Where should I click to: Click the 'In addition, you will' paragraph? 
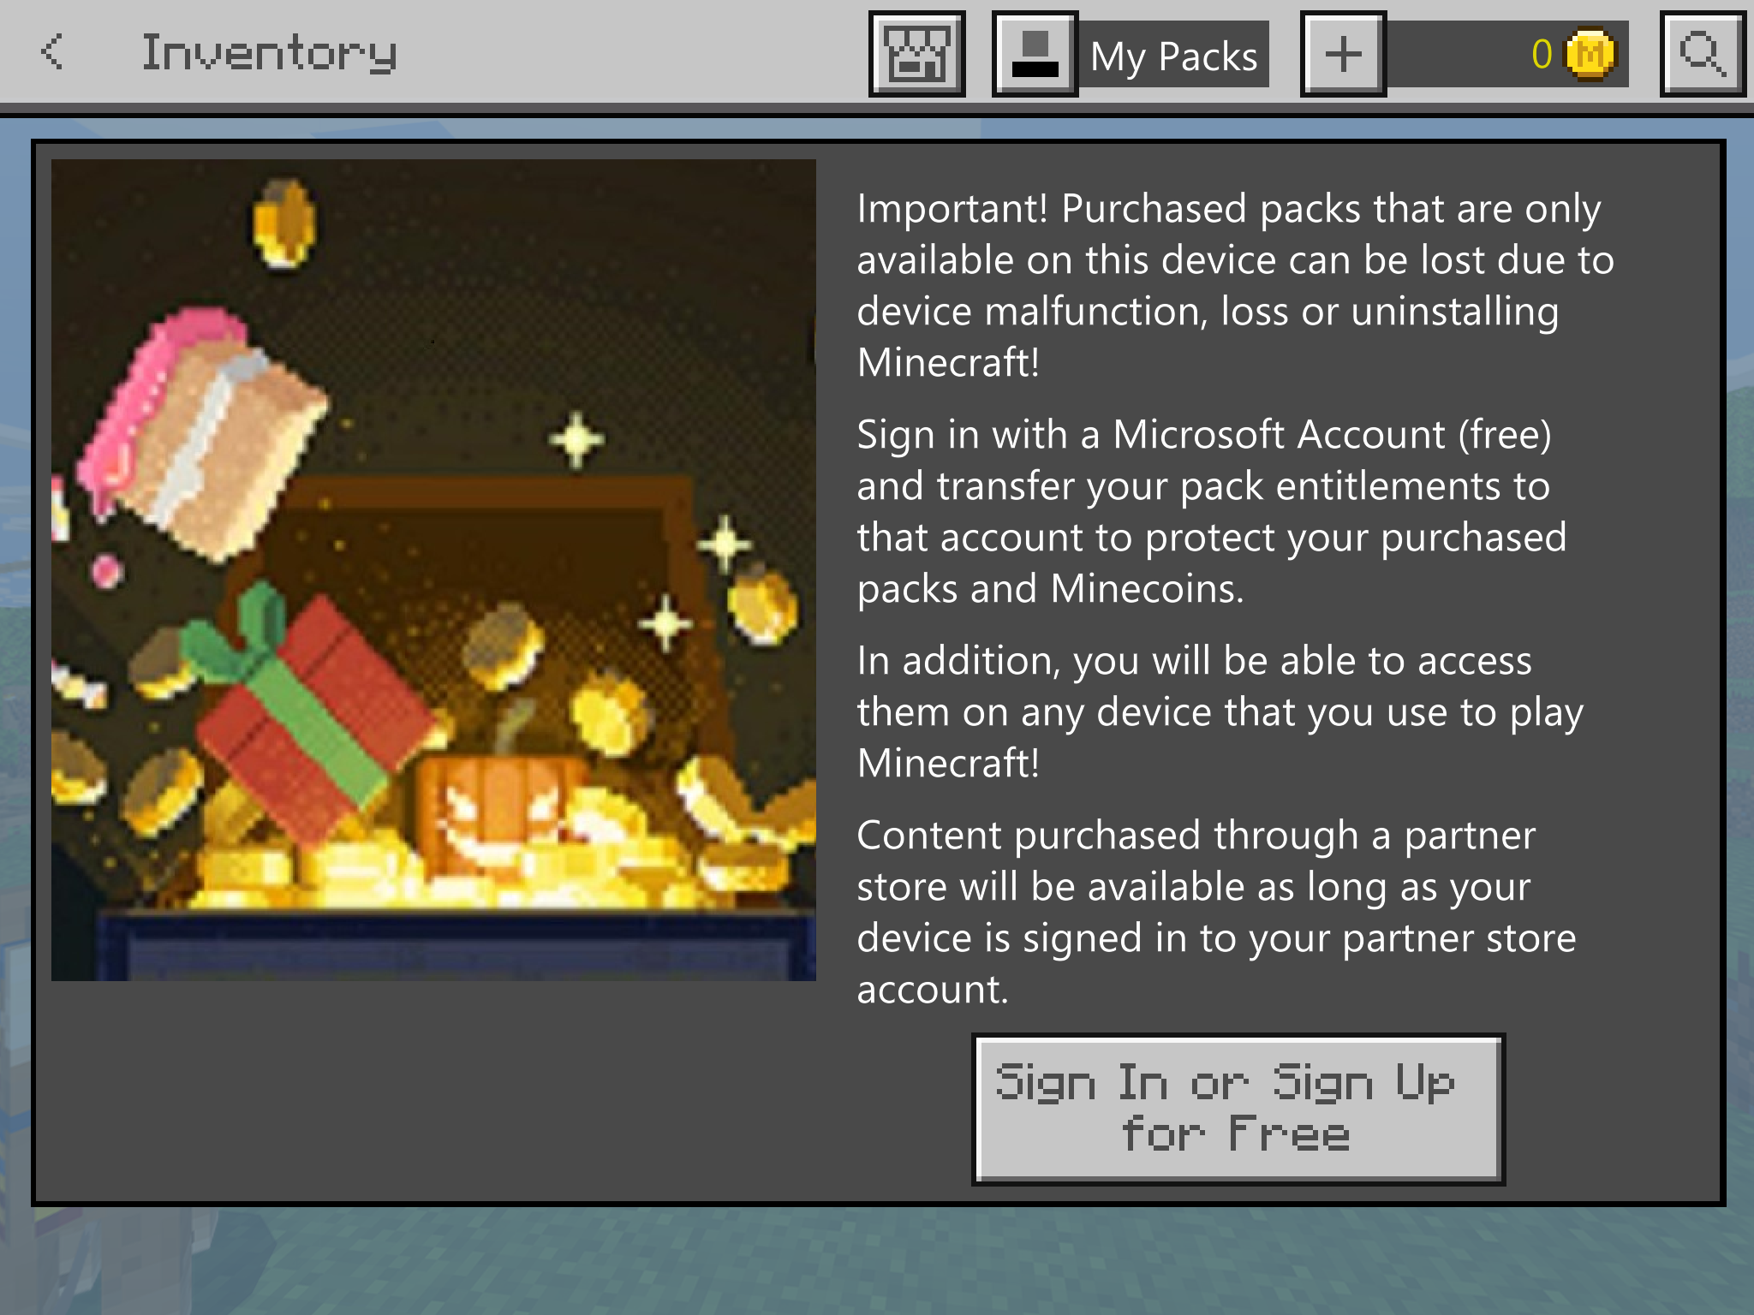click(x=1220, y=711)
